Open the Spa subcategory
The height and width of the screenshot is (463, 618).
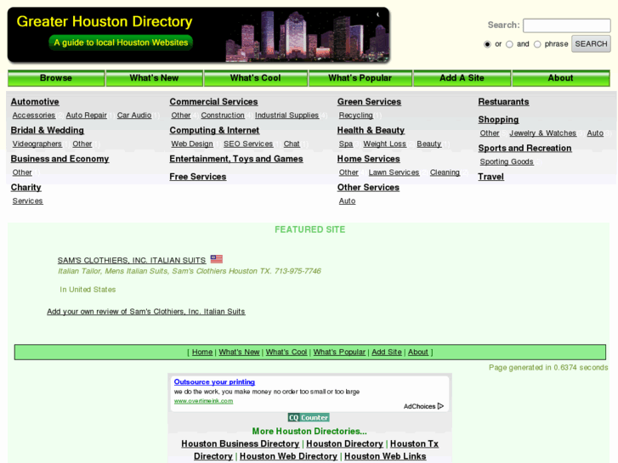pyautogui.click(x=346, y=144)
